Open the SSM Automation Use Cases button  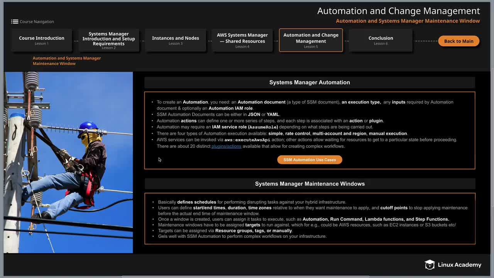tap(310, 160)
